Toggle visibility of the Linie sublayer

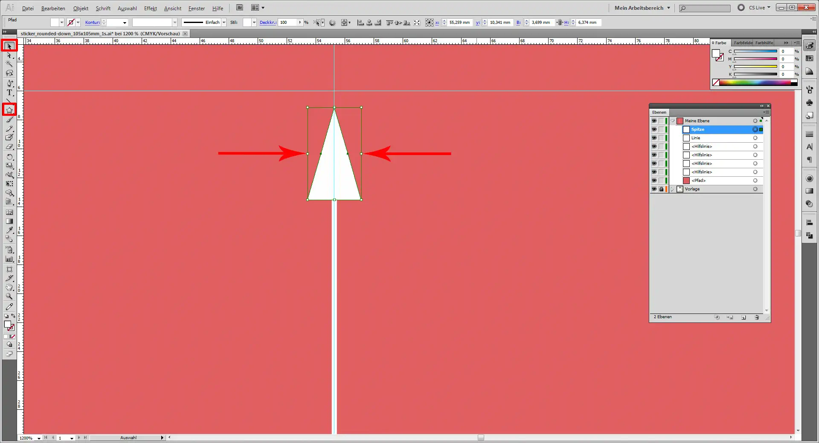pyautogui.click(x=654, y=138)
